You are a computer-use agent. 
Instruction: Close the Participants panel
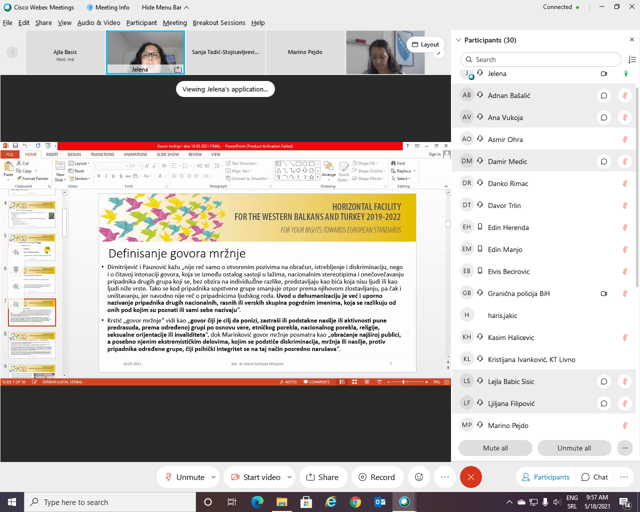631,40
